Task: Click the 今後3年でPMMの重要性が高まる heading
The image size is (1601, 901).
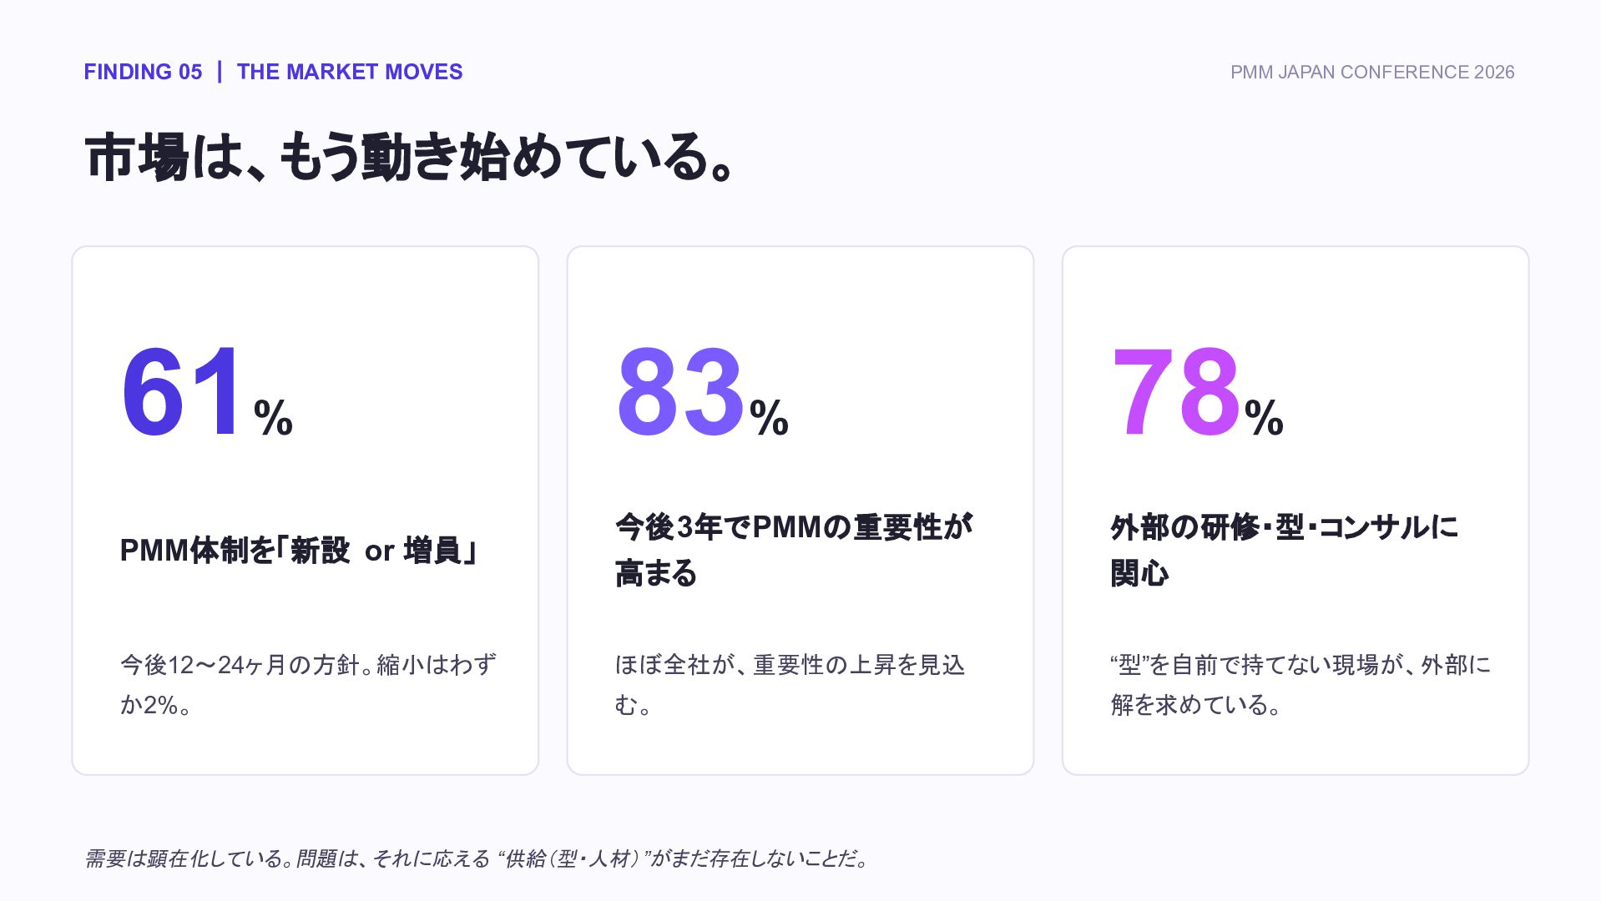Action: tap(795, 550)
